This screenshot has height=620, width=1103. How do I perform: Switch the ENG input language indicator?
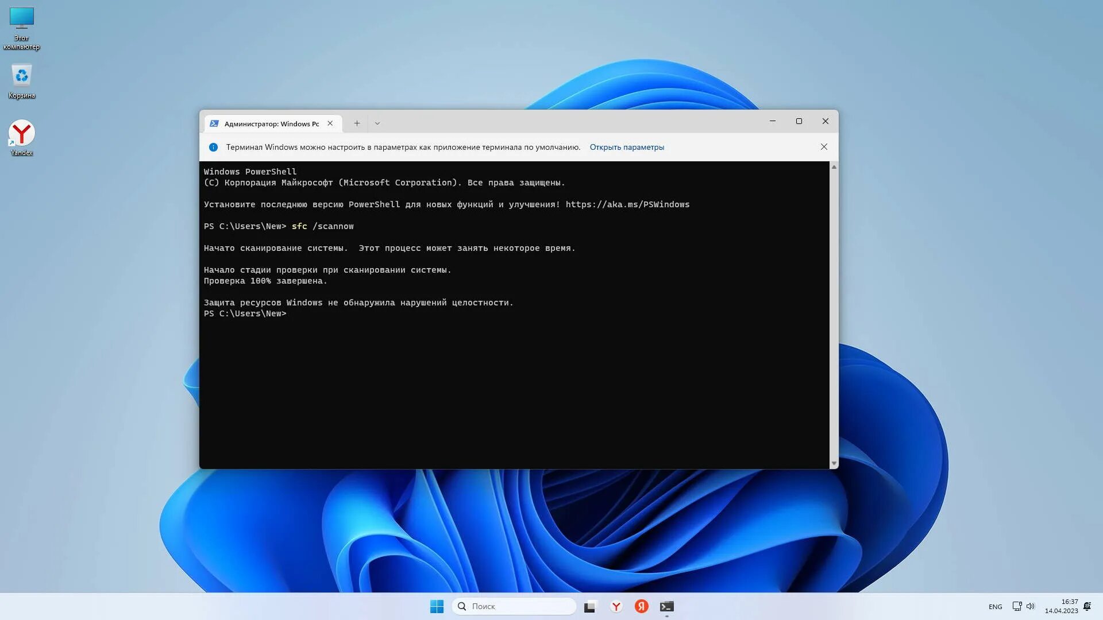coord(995,607)
